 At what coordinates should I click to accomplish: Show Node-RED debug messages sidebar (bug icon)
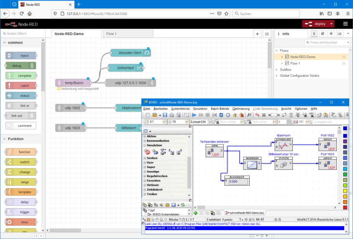point(331,34)
